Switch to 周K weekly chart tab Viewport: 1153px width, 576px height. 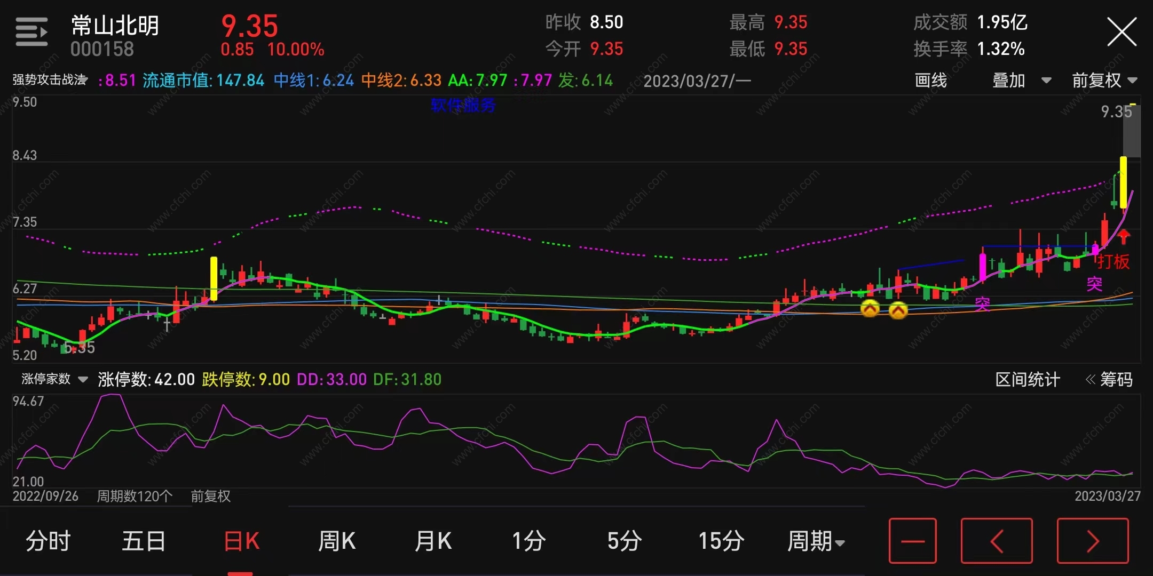click(336, 541)
